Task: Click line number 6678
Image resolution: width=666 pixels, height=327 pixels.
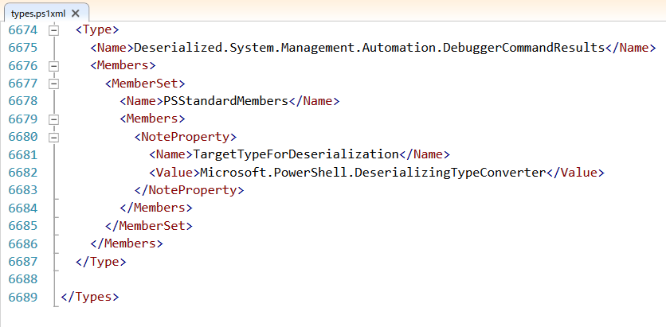Action: tap(22, 101)
